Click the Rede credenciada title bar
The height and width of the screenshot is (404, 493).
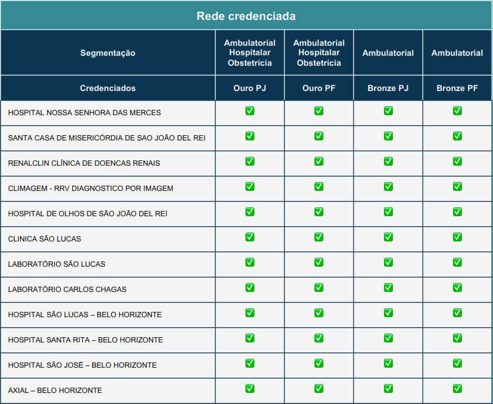pyautogui.click(x=246, y=16)
